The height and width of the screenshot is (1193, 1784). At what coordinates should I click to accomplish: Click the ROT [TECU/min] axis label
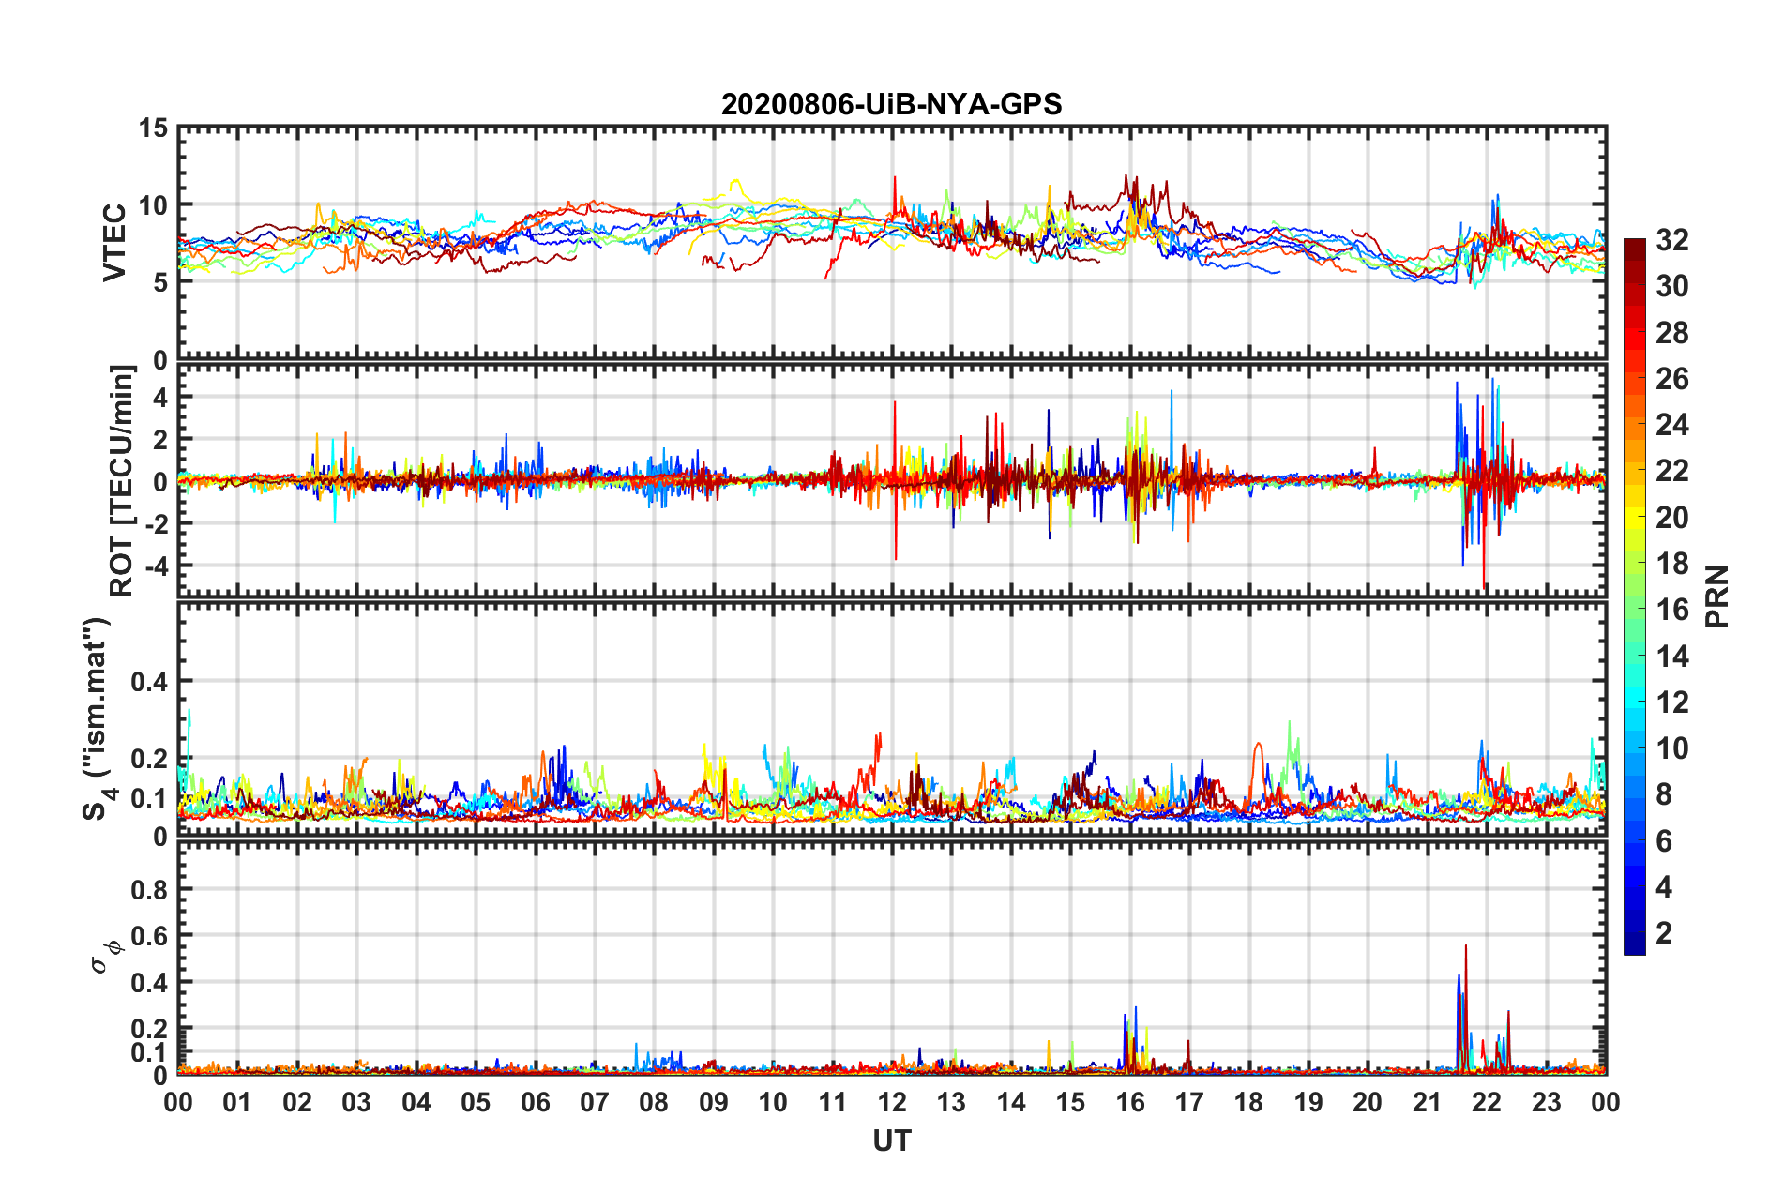[x=122, y=481]
